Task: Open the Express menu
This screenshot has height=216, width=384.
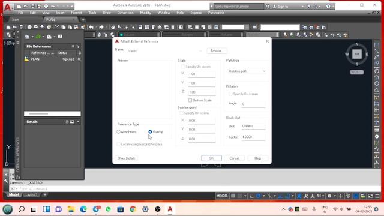Action: point(196,13)
